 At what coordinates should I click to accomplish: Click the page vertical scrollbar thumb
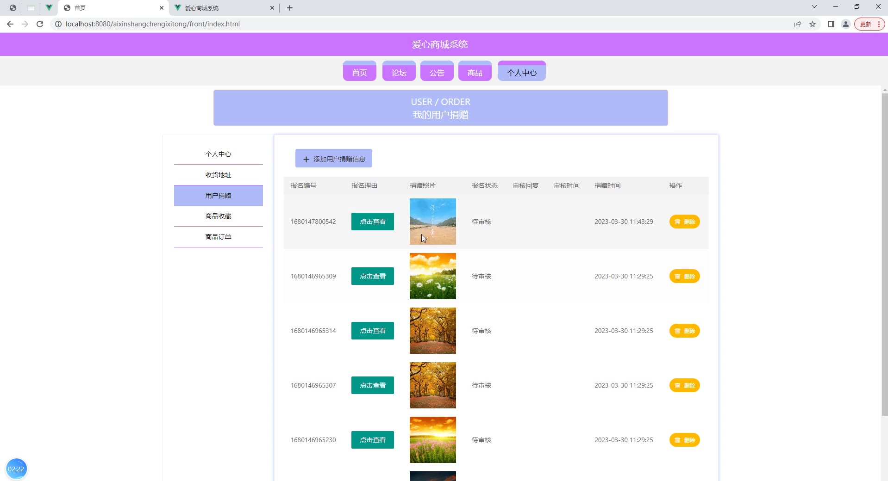[x=884, y=254]
